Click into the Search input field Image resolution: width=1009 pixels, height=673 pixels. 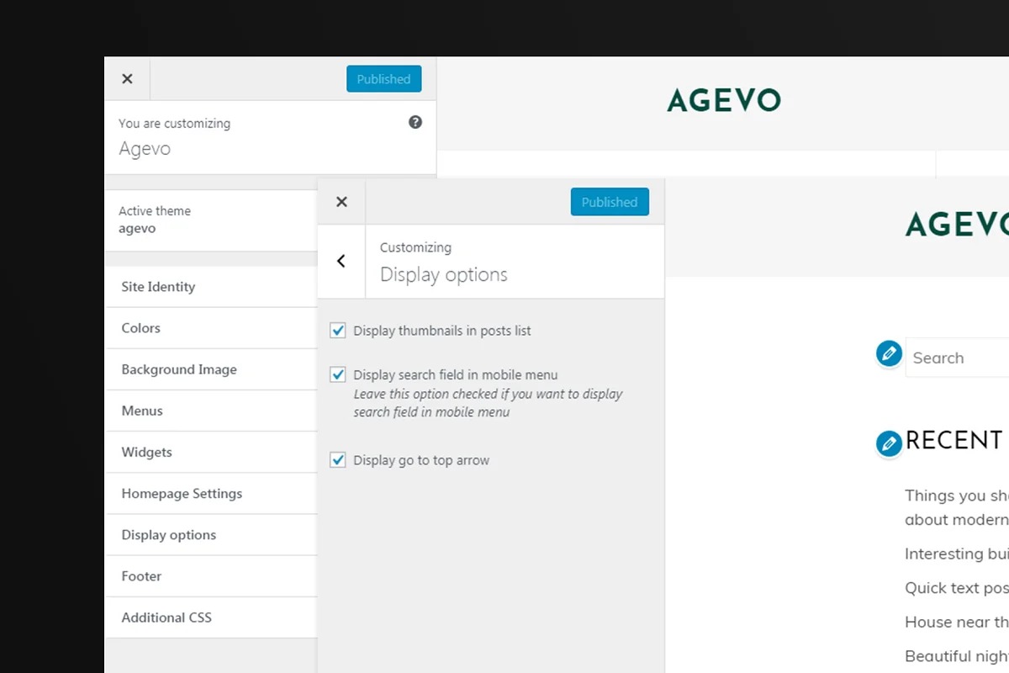point(959,358)
